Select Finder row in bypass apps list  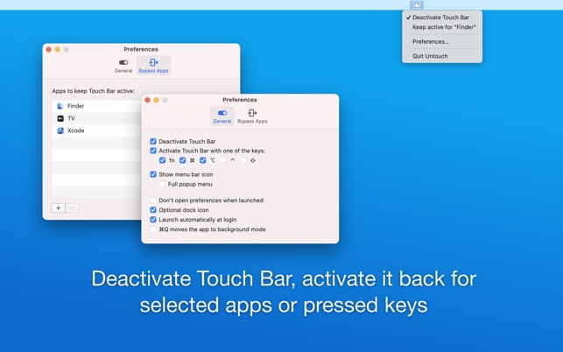96,106
